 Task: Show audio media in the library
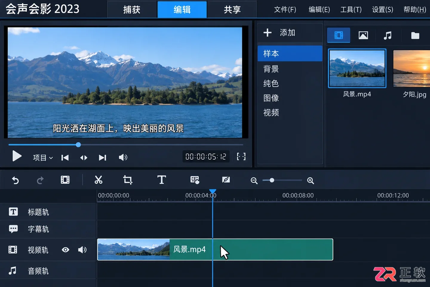click(388, 36)
